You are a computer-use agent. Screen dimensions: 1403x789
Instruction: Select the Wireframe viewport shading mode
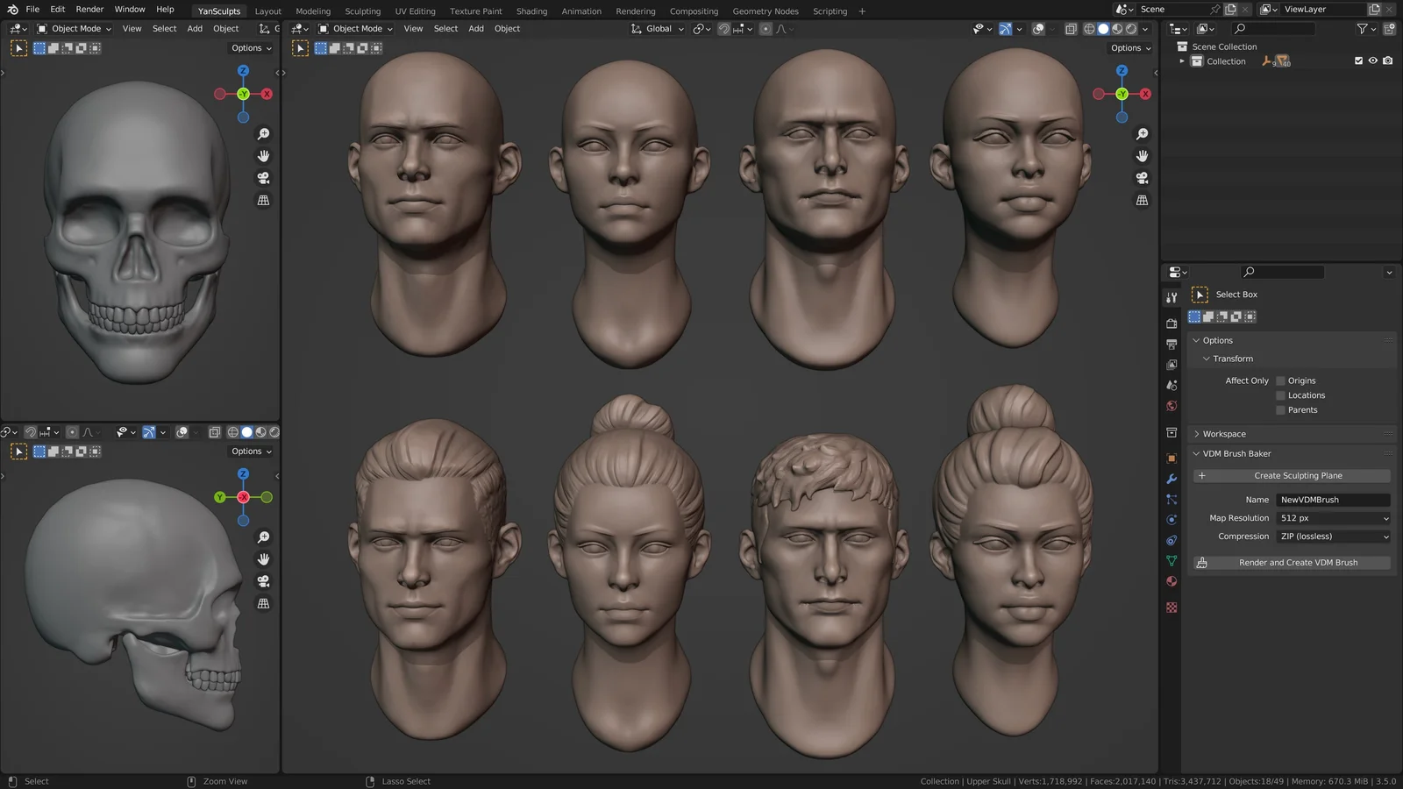click(1088, 28)
